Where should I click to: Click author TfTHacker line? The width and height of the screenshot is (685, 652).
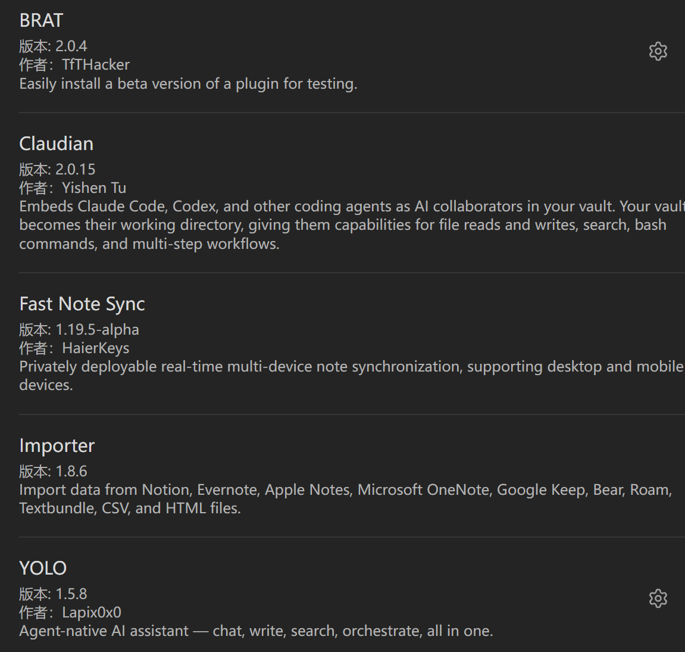[x=75, y=65]
